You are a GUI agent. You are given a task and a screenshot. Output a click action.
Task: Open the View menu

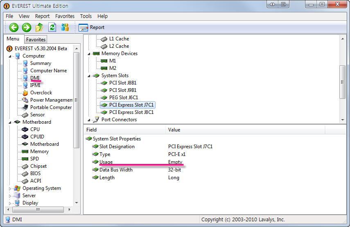click(24, 16)
